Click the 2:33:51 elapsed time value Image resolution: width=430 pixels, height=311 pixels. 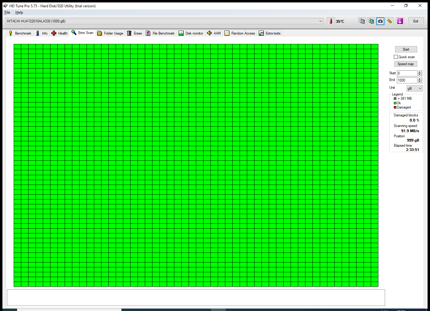coord(412,150)
